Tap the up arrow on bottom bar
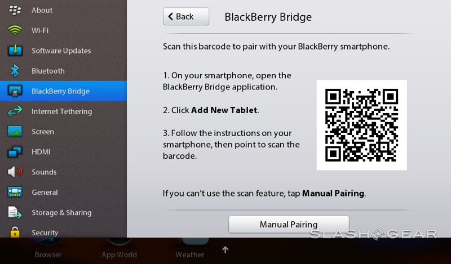Image resolution: width=451 pixels, height=264 pixels. pyautogui.click(x=225, y=250)
